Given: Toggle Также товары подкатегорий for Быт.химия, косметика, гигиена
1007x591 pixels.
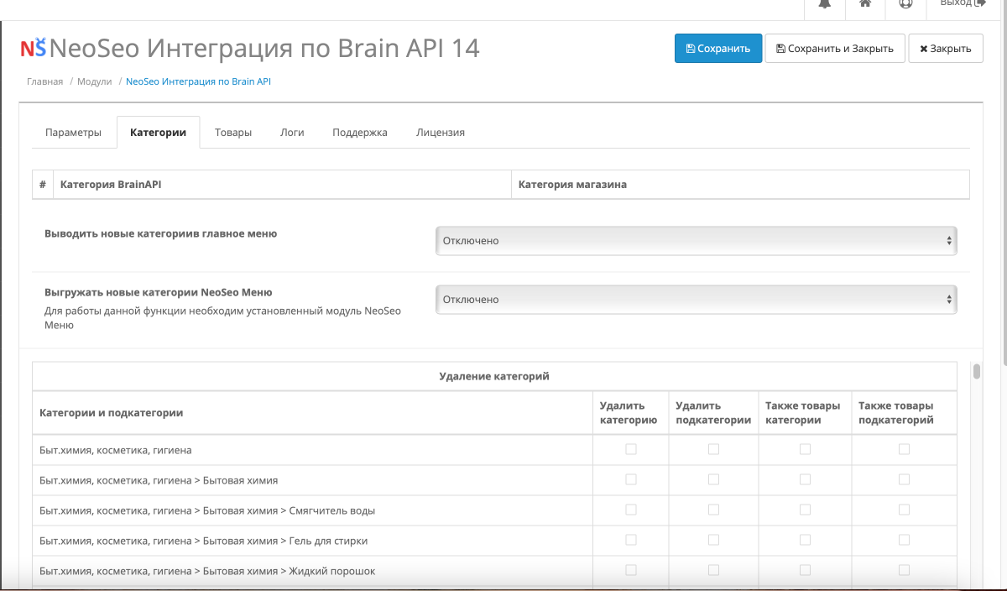Looking at the screenshot, I should click(x=904, y=450).
